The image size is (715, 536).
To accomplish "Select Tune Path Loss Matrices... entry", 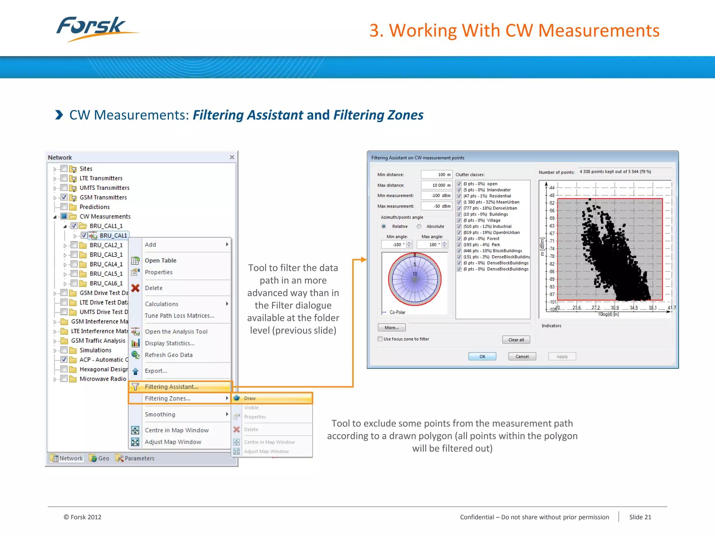I will pos(180,315).
